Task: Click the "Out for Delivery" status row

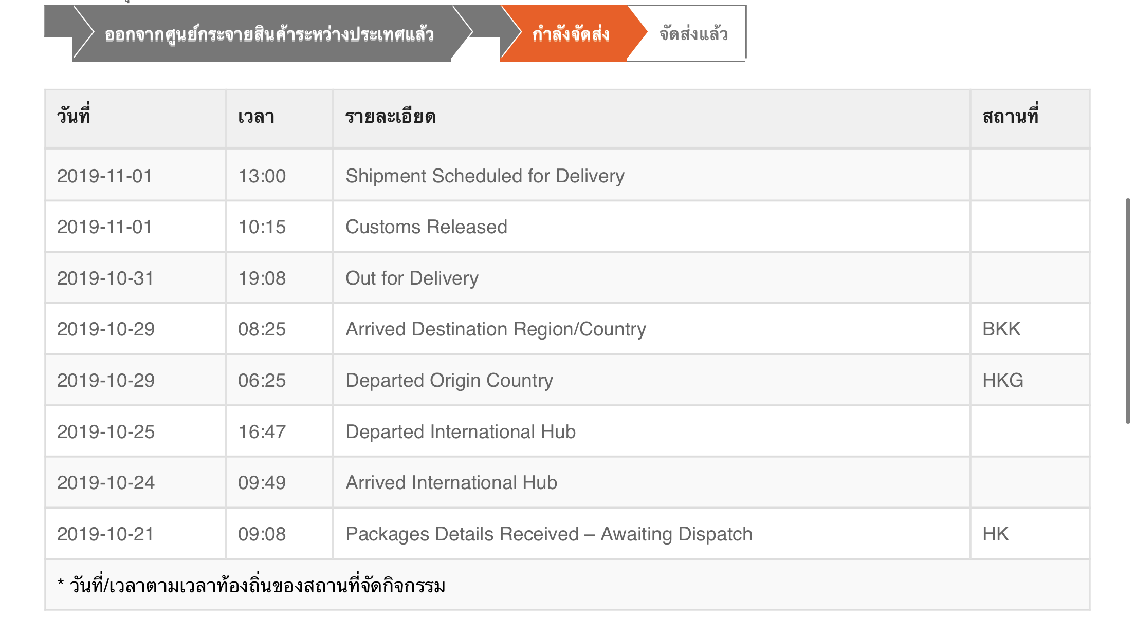Action: (x=412, y=278)
